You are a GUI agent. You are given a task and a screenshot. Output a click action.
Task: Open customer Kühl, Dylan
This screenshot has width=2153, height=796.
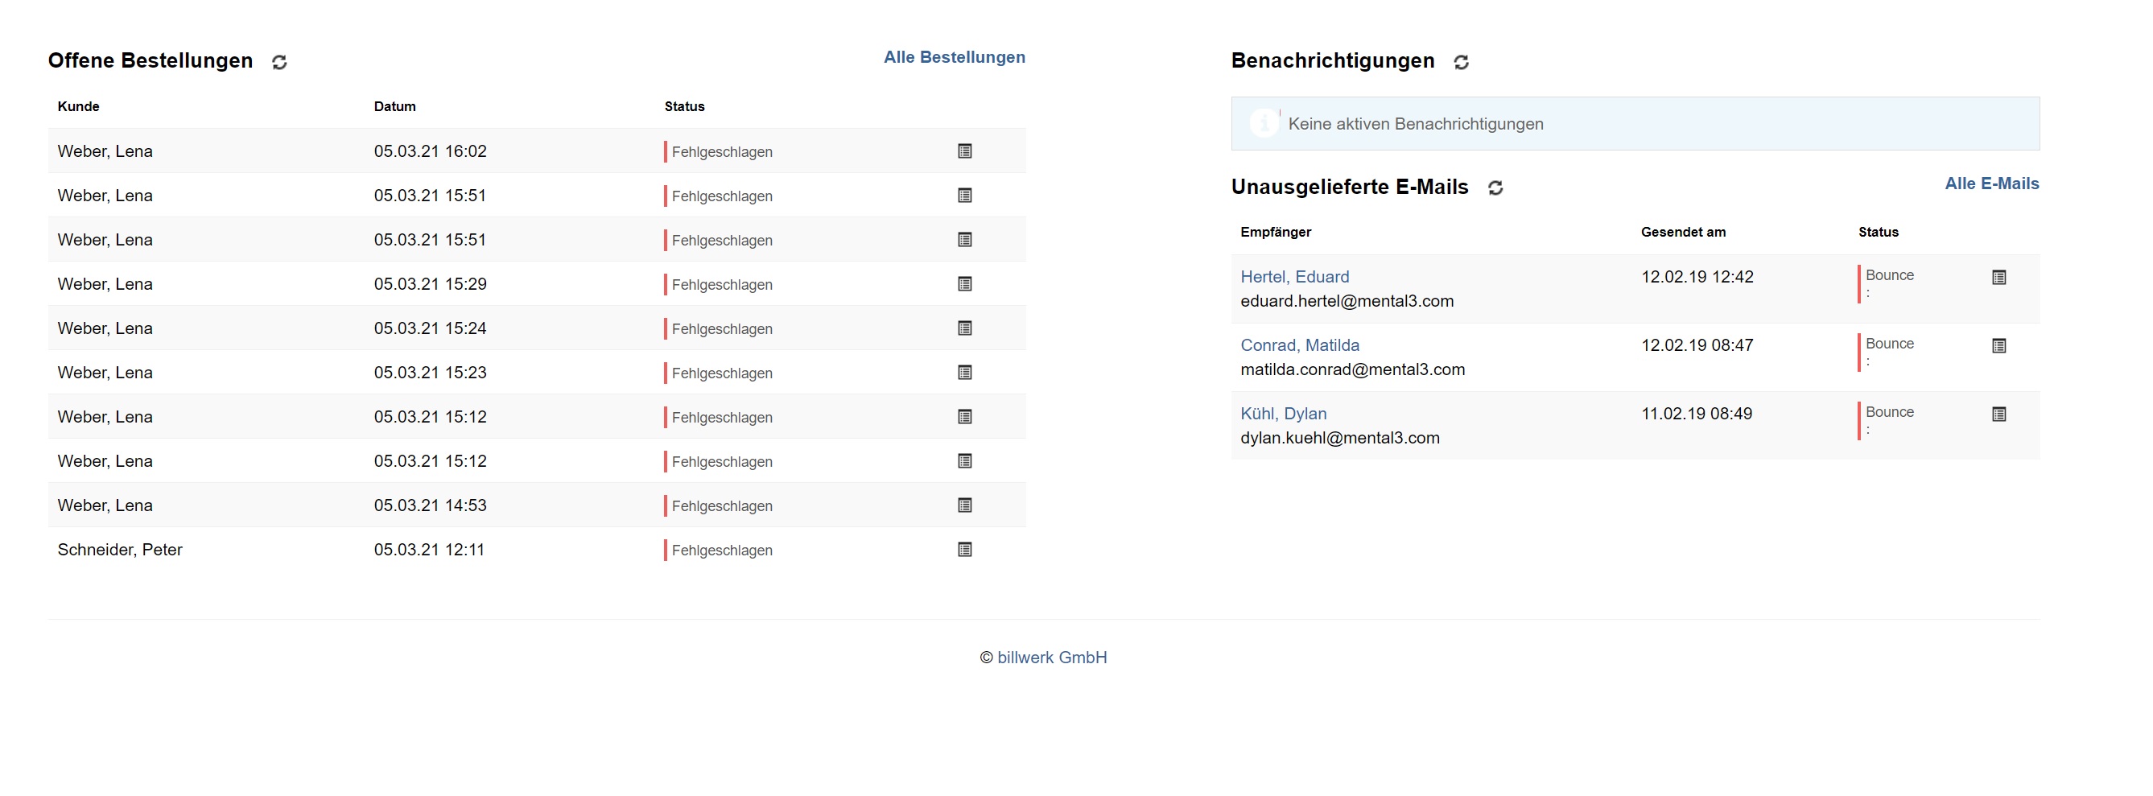(1284, 414)
